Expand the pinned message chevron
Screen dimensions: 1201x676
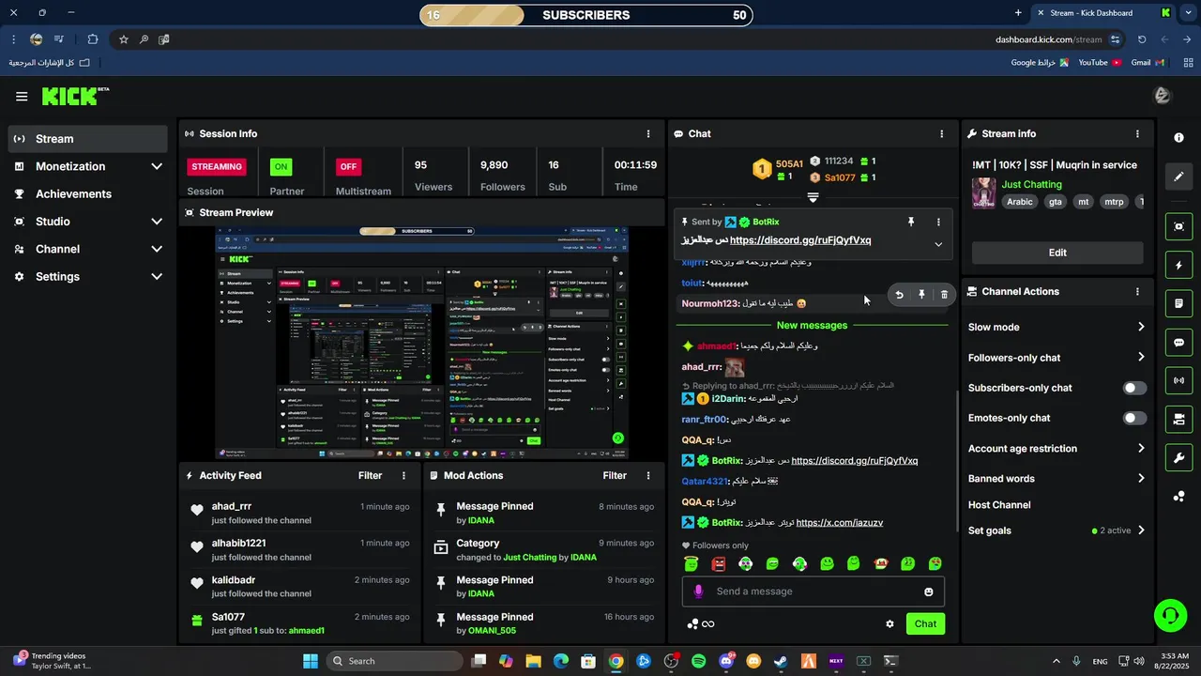(x=938, y=244)
